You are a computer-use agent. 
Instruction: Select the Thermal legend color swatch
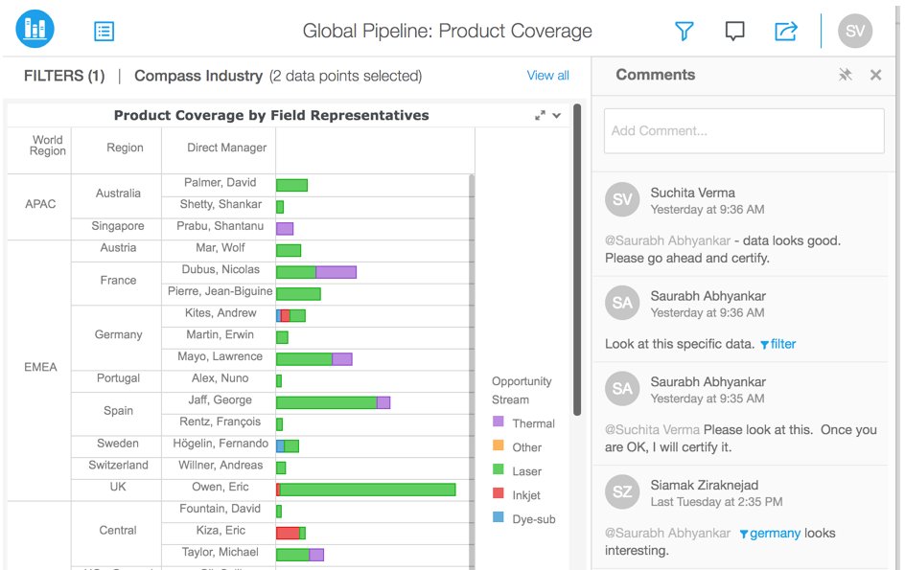click(499, 422)
